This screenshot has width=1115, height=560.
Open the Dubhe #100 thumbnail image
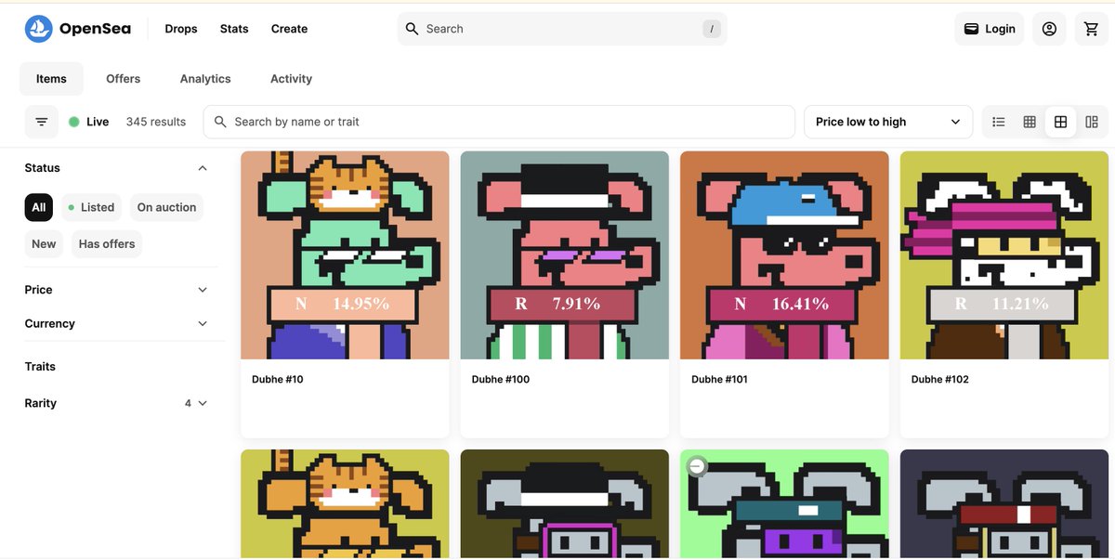coord(565,255)
